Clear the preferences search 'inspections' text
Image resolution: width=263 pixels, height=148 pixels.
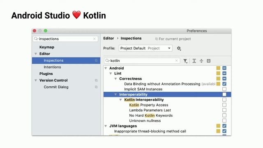[x=95, y=39]
